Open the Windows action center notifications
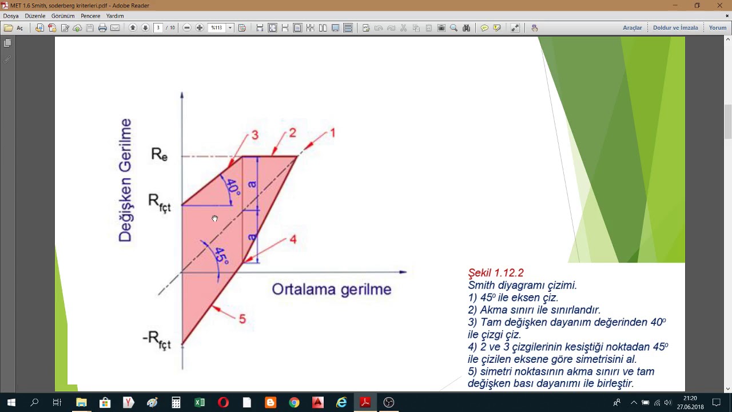Screen dimensions: 732x412 pos(717,403)
